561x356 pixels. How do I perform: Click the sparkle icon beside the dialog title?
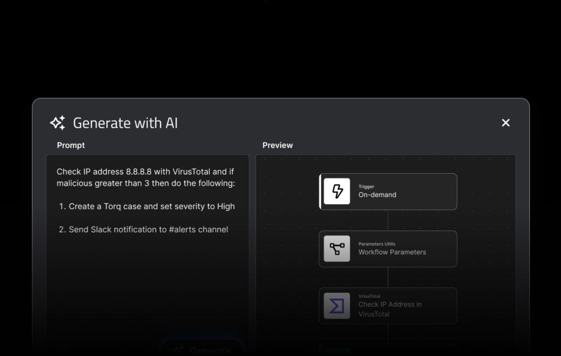coord(58,123)
